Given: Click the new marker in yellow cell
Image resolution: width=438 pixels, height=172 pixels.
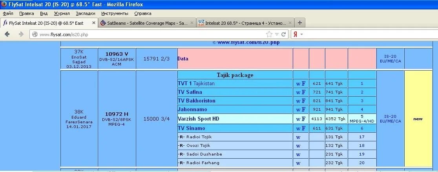Looking at the screenshot, I should [418, 119].
